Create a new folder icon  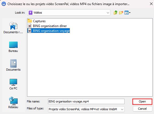[x=121, y=13]
